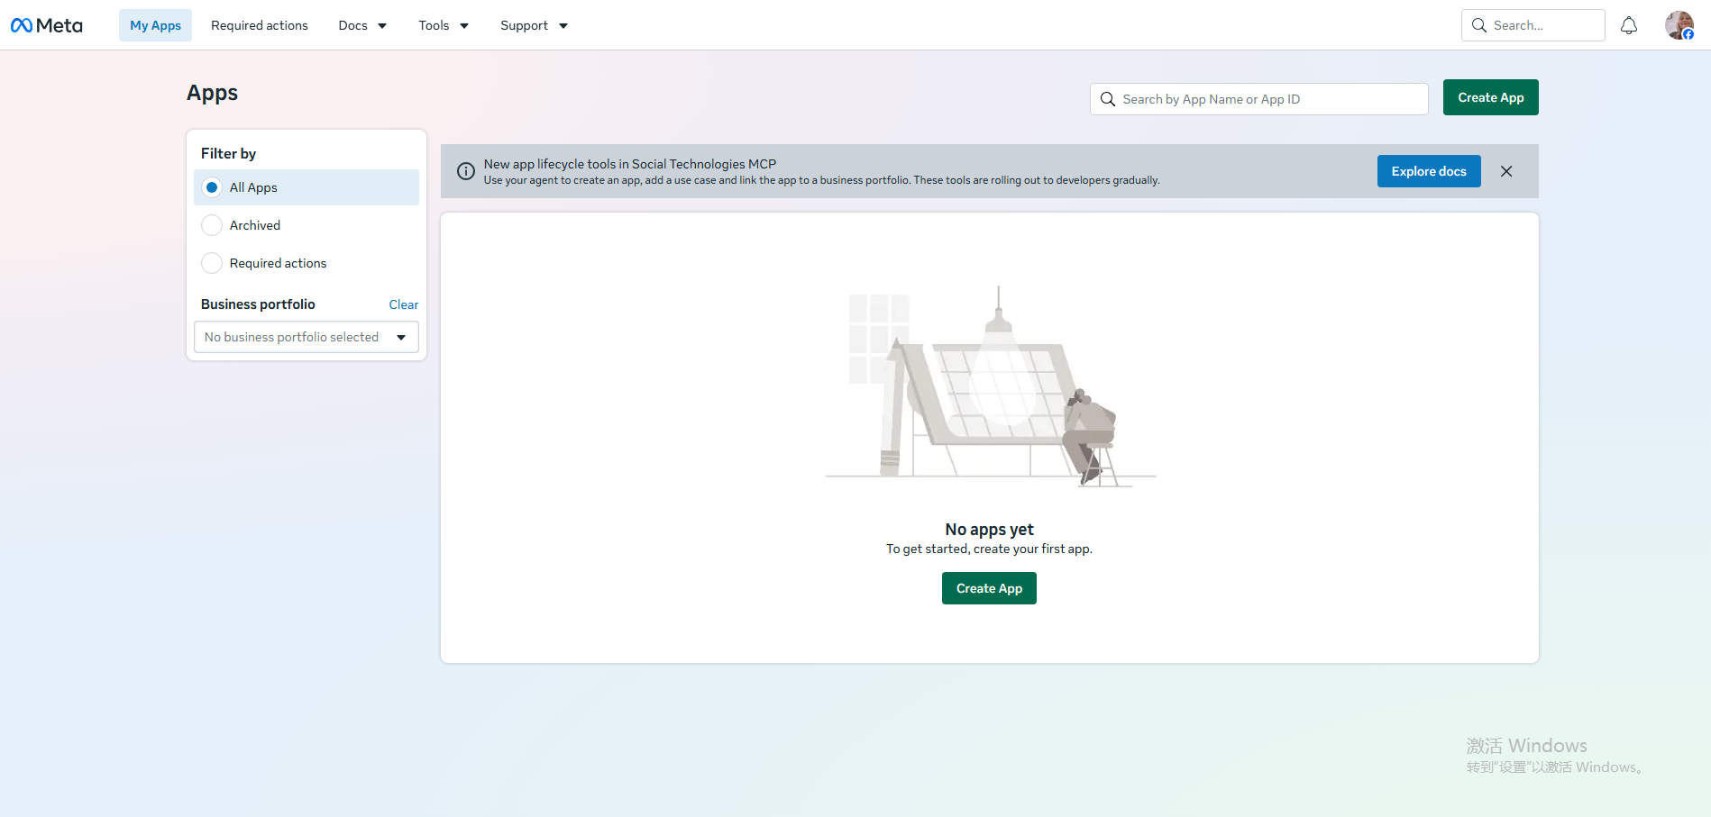Click the Explore docs button
The height and width of the screenshot is (817, 1711).
(x=1429, y=171)
